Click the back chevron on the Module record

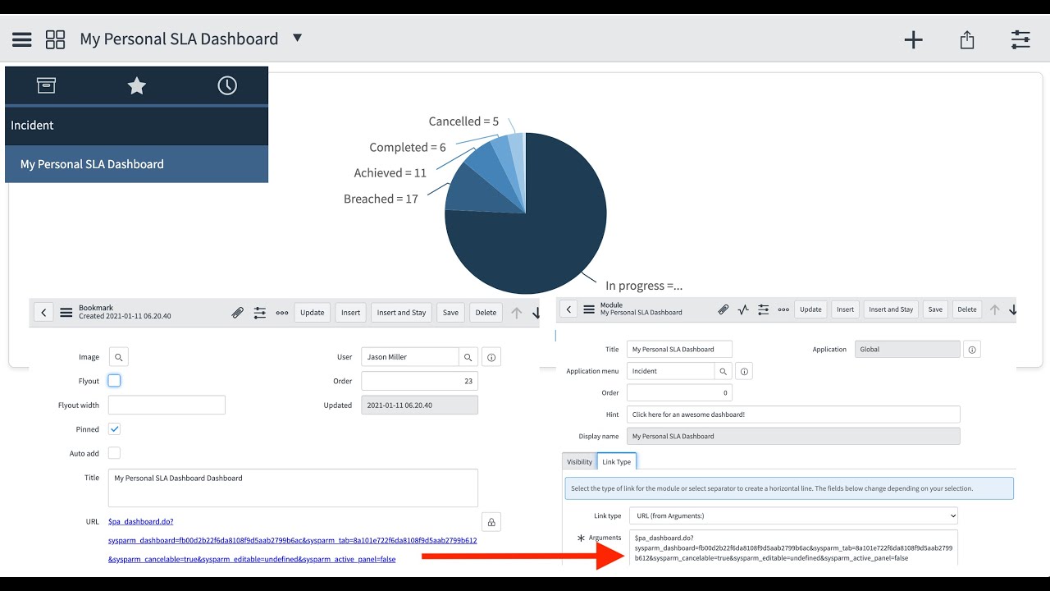click(x=568, y=309)
